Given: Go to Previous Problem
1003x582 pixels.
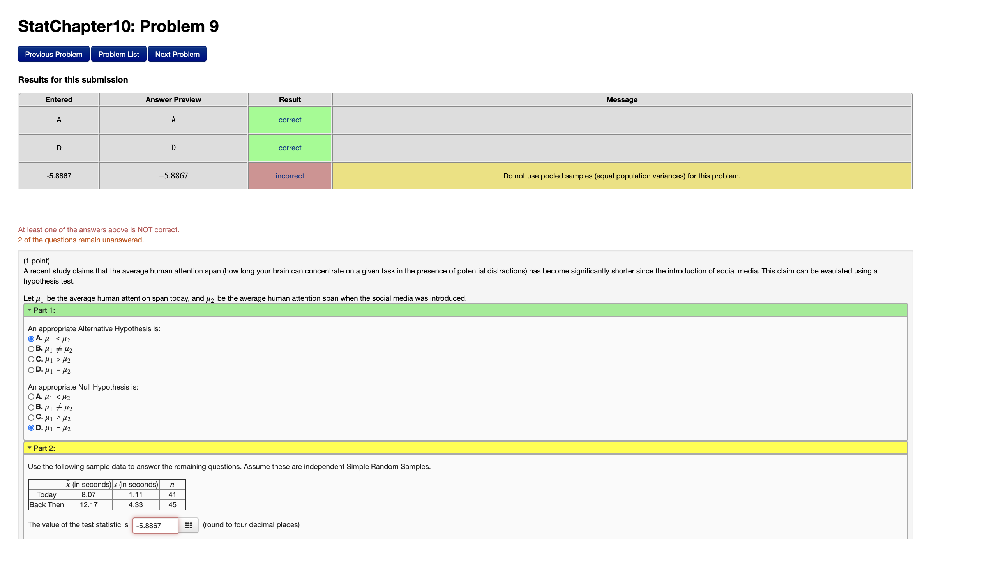Looking at the screenshot, I should point(54,54).
